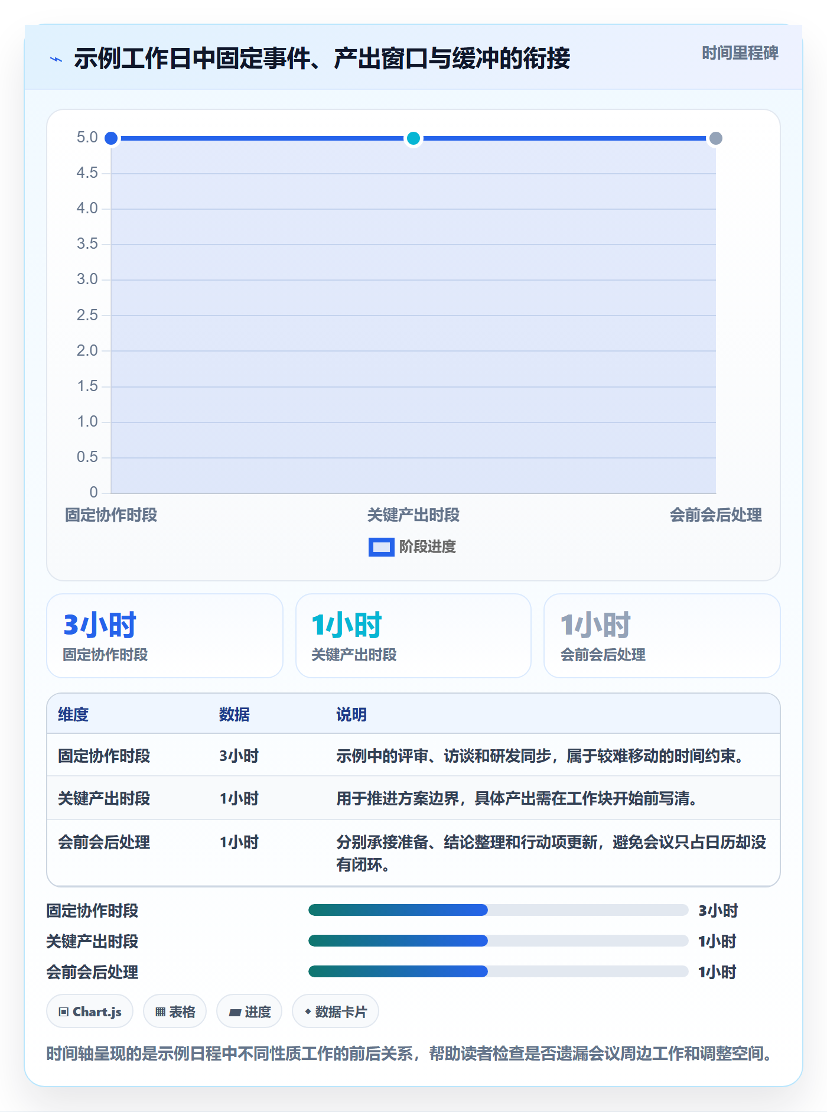Select the gray 1小时 会前会后处理 card
Viewport: 827px width, 1112px height.
pos(662,636)
